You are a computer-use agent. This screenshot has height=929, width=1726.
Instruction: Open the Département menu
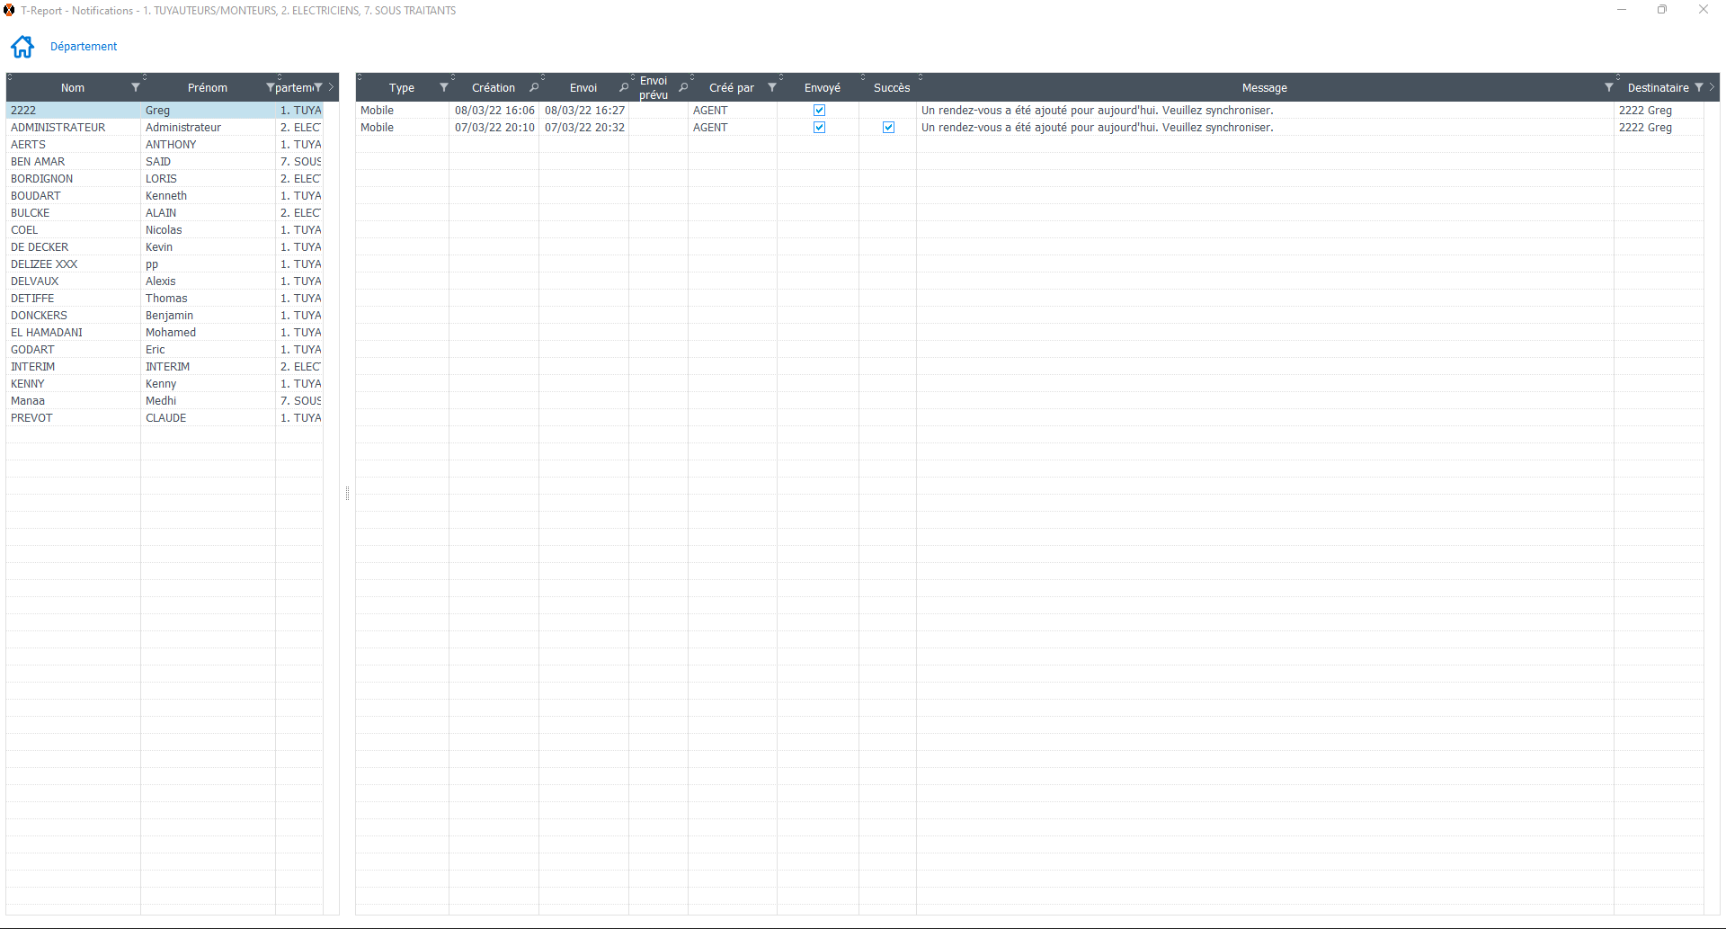[84, 47]
